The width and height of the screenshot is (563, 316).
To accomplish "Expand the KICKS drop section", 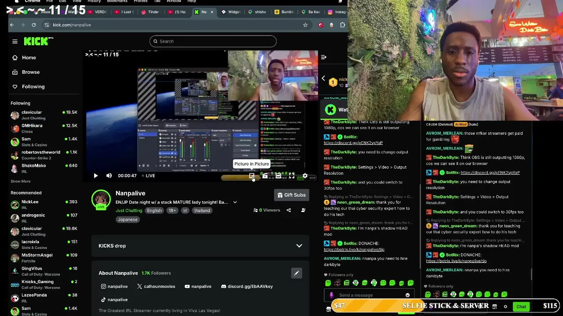I will tap(299, 246).
